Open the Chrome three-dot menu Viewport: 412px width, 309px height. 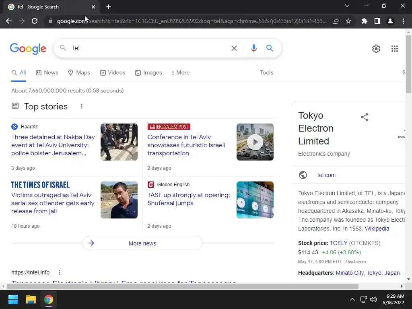pyautogui.click(x=403, y=21)
